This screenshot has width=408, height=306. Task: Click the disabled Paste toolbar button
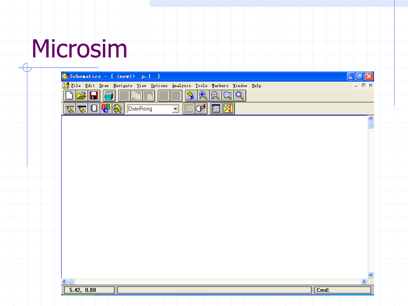[x=149, y=96]
